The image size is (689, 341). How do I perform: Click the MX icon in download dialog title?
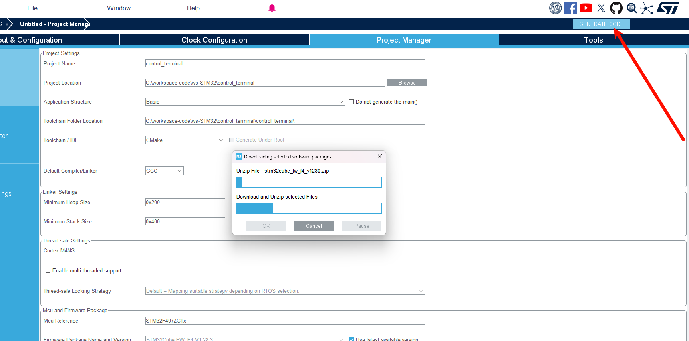pyautogui.click(x=239, y=156)
